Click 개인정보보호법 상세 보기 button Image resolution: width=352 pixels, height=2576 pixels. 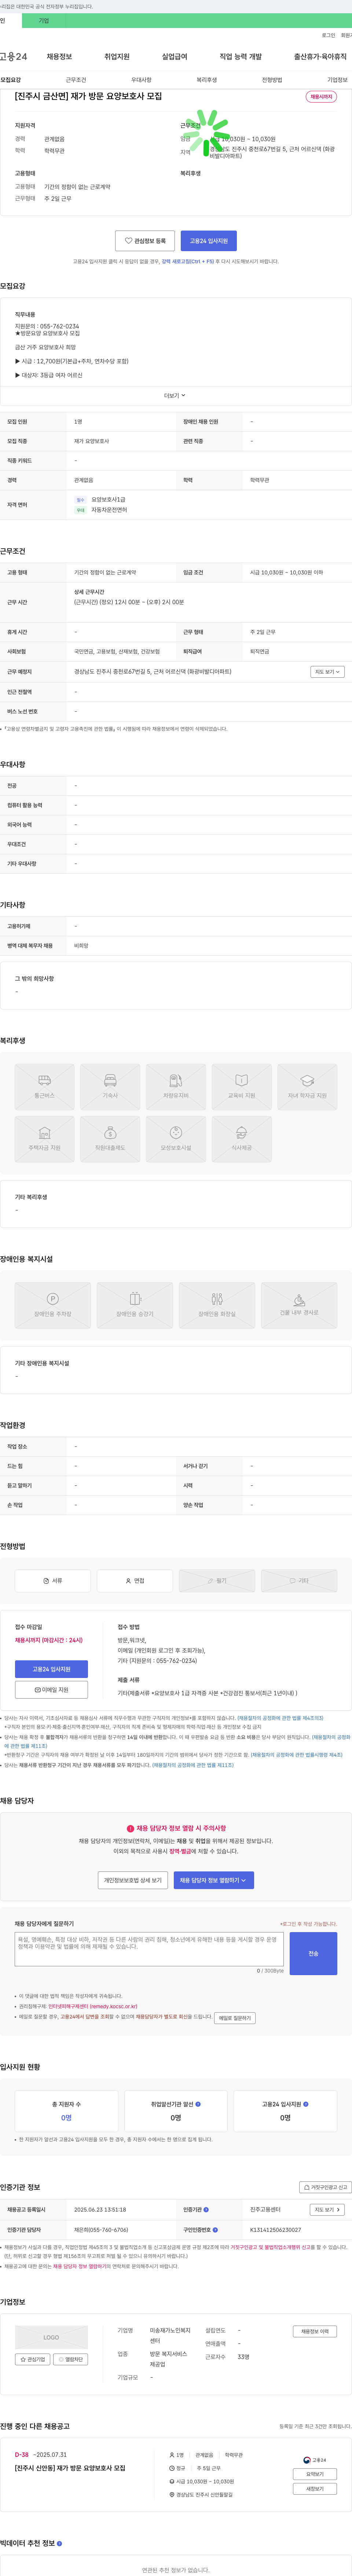click(133, 1880)
